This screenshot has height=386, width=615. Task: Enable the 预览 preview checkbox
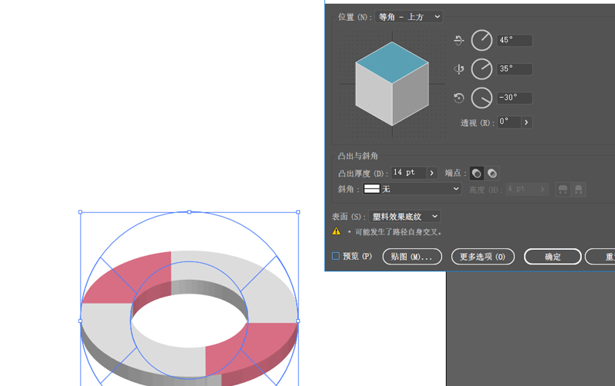336,256
